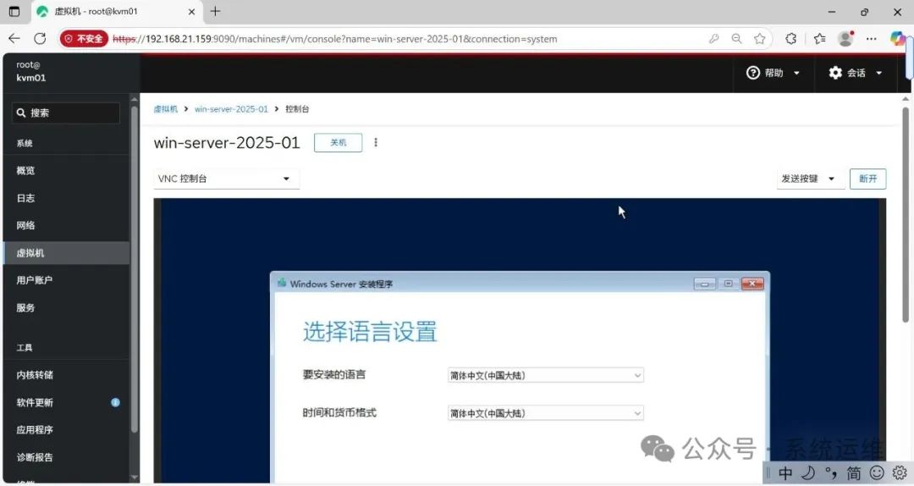Open 用户账户 in the sidebar

(x=66, y=280)
